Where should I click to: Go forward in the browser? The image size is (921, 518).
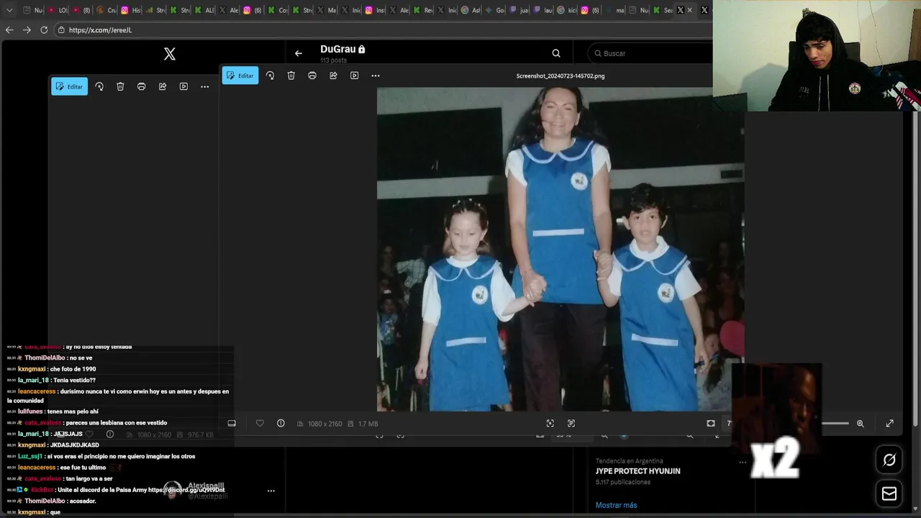click(x=27, y=29)
